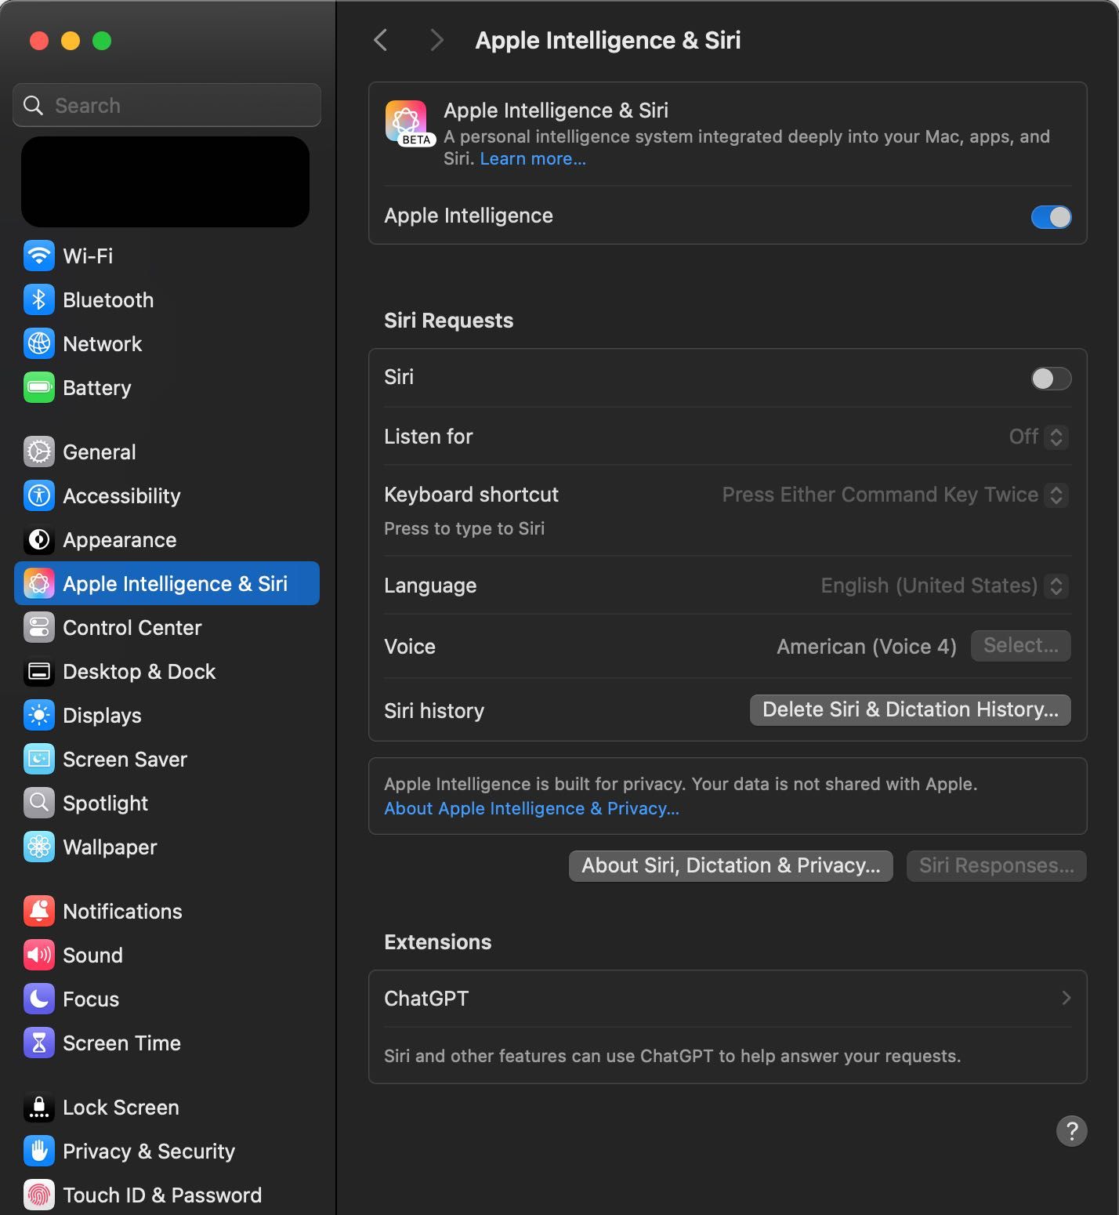Open About Apple Intelligence & Privacy link
1119x1215 pixels.
531,808
